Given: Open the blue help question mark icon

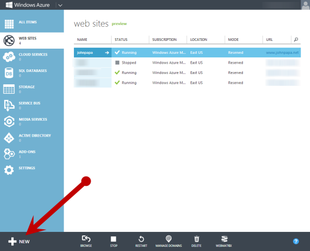Looking at the screenshot, I should (x=296, y=241).
